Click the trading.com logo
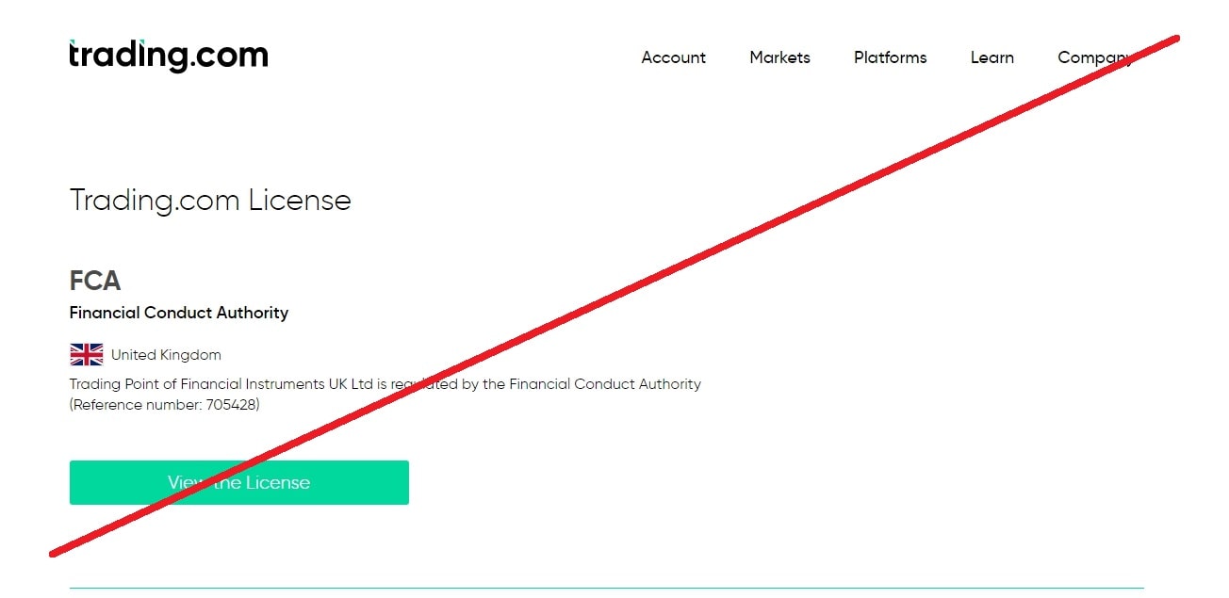 pyautogui.click(x=169, y=56)
